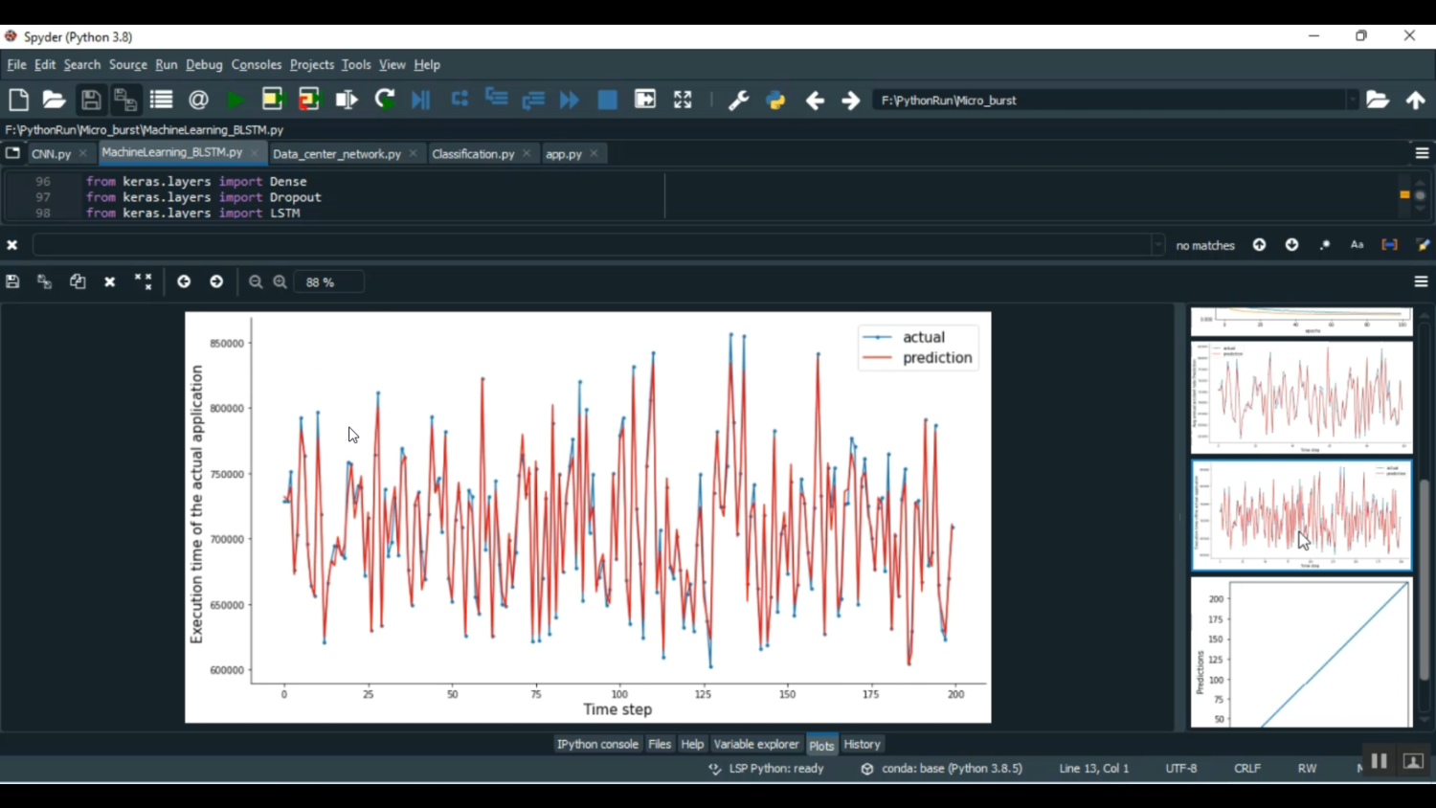Run the file with the green play icon

click(235, 100)
